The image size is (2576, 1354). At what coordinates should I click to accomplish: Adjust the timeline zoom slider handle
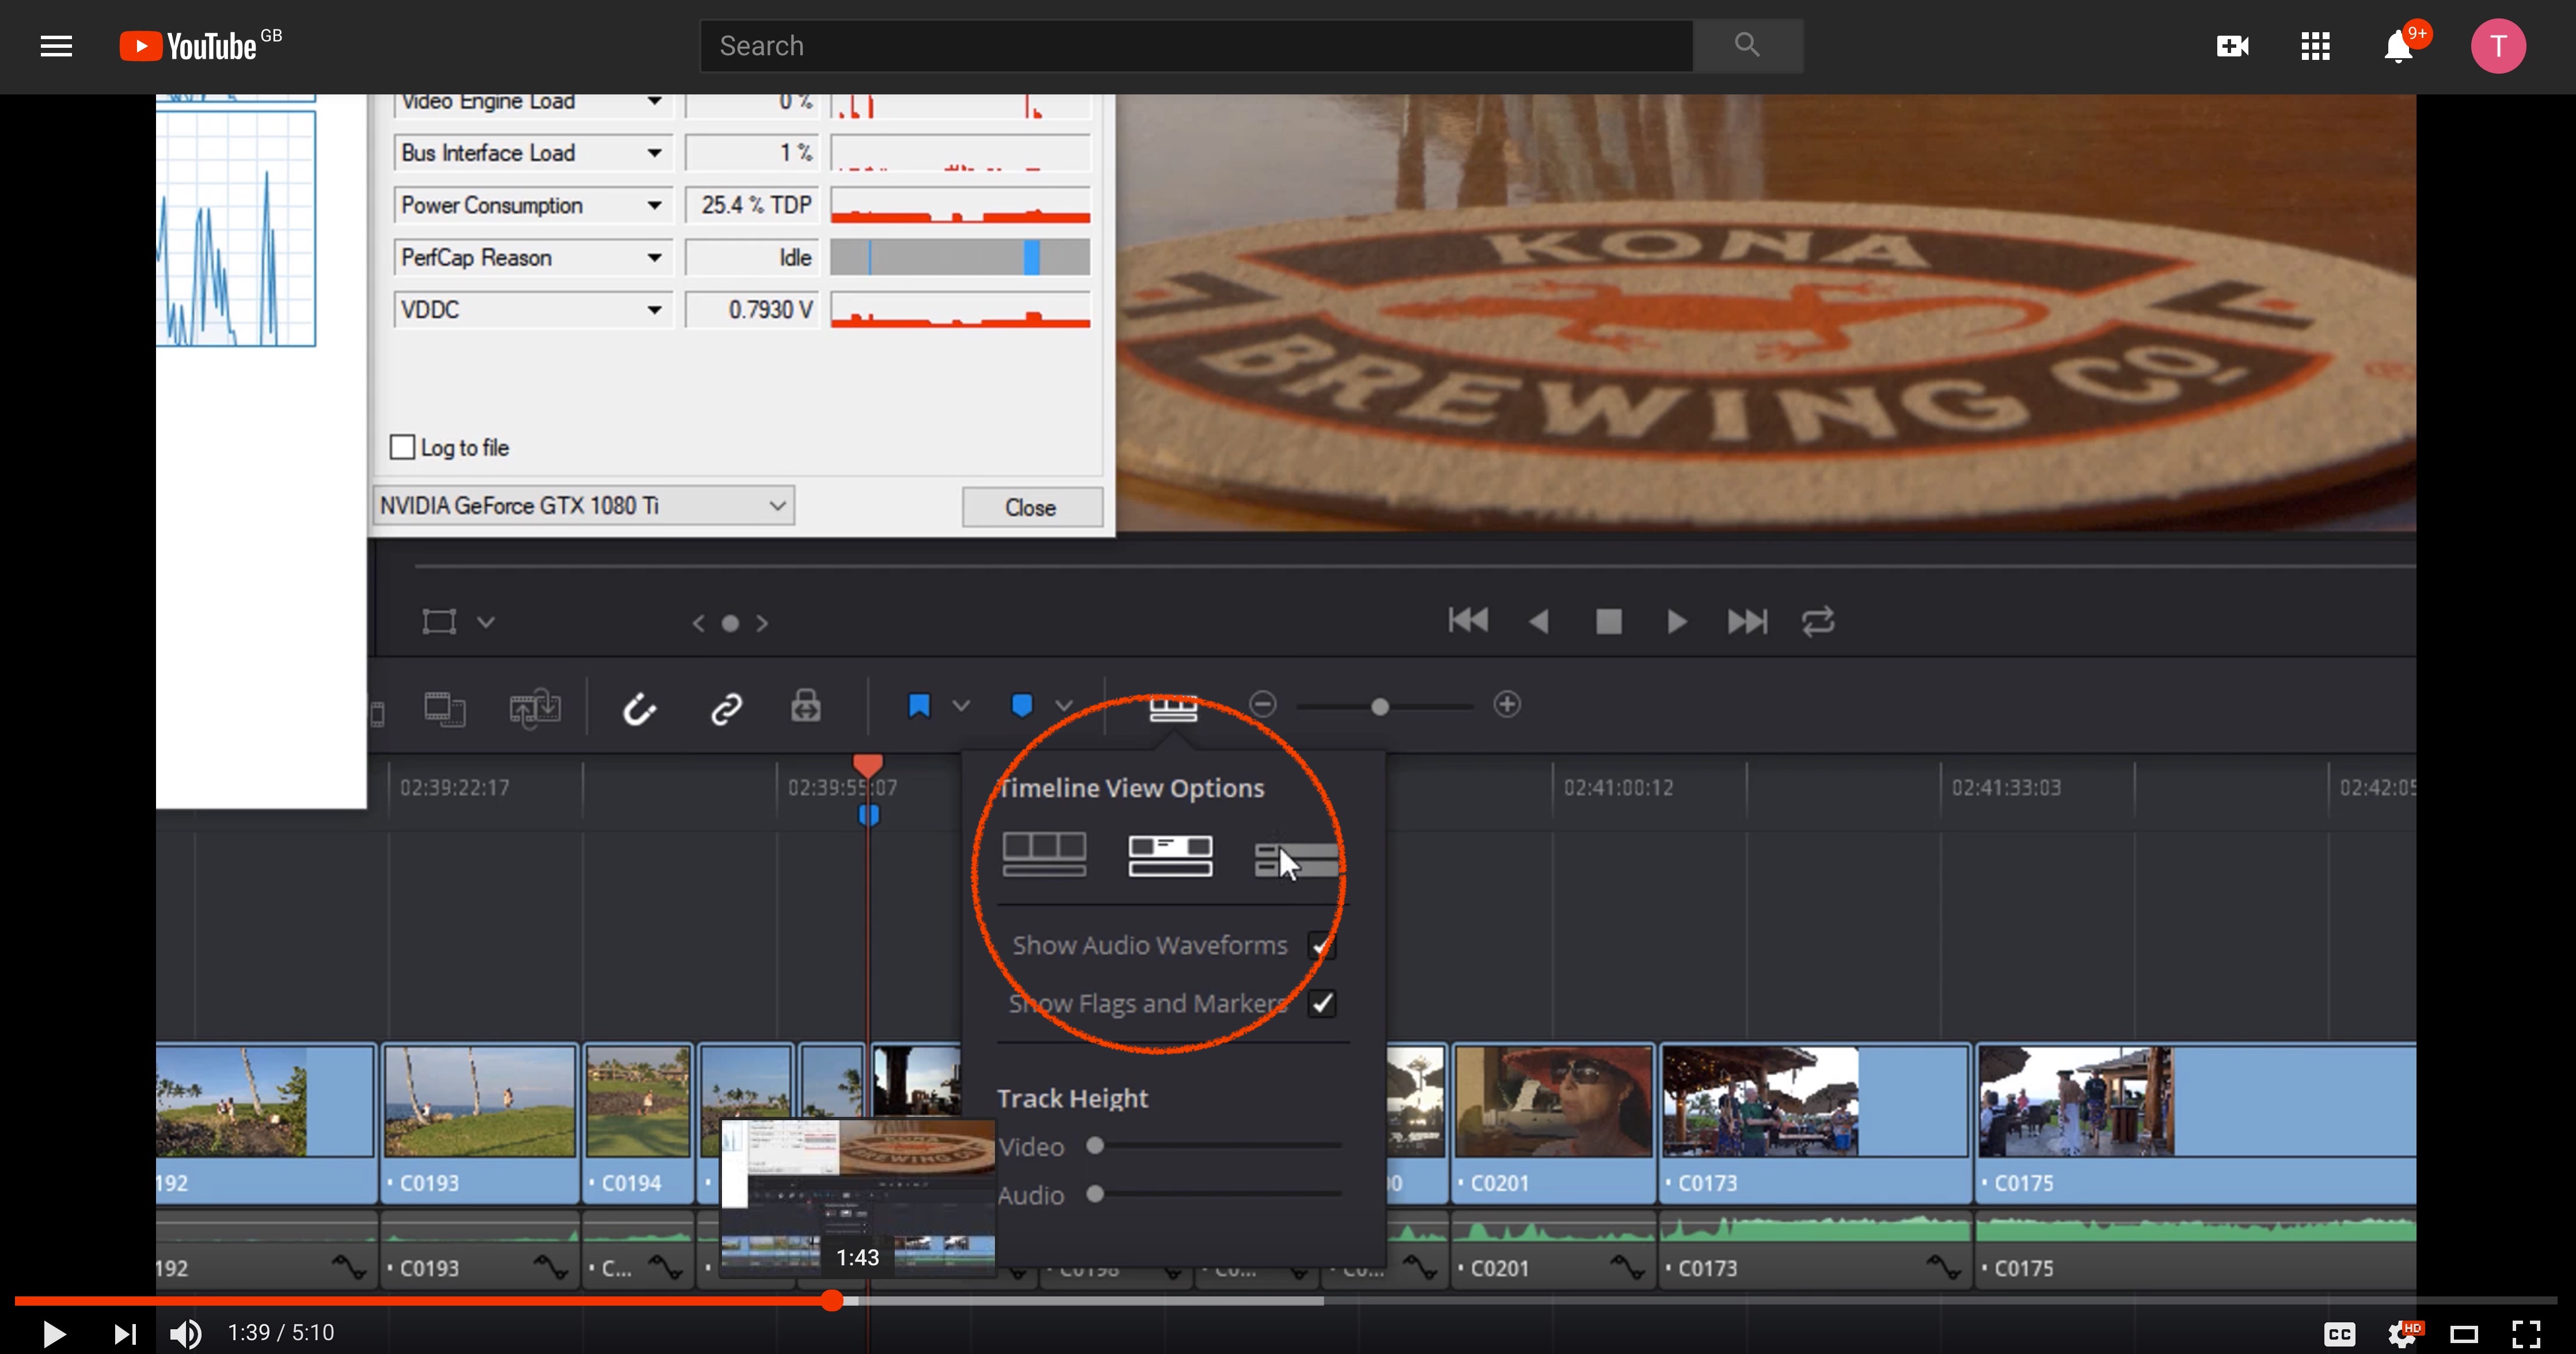[x=1380, y=707]
